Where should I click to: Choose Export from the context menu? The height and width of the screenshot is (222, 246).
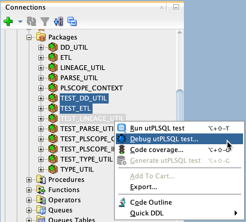tap(179, 187)
